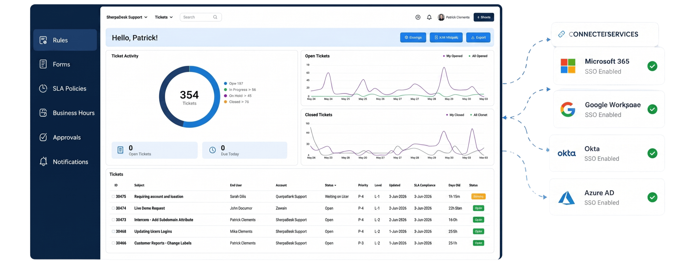683x265 pixels.
Task: Open Patrick Clements' profile avatar
Action: click(x=441, y=17)
